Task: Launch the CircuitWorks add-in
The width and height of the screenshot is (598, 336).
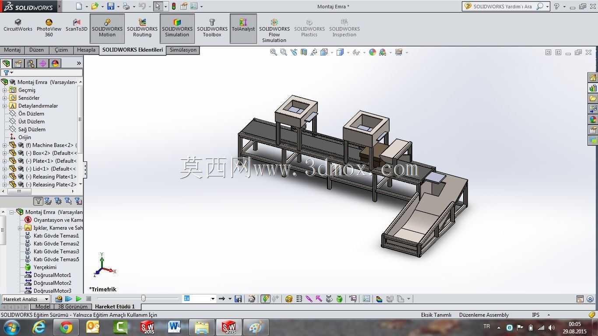Action: (18, 25)
